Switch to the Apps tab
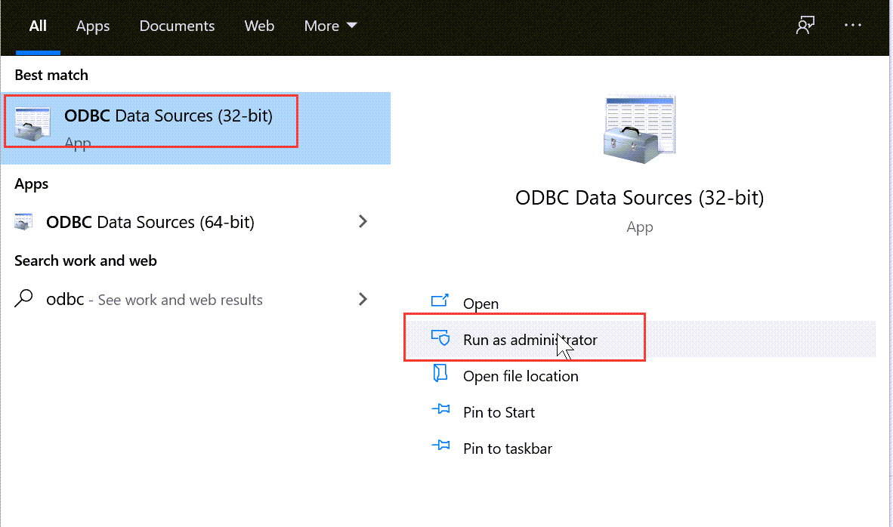The image size is (893, 527). [93, 26]
